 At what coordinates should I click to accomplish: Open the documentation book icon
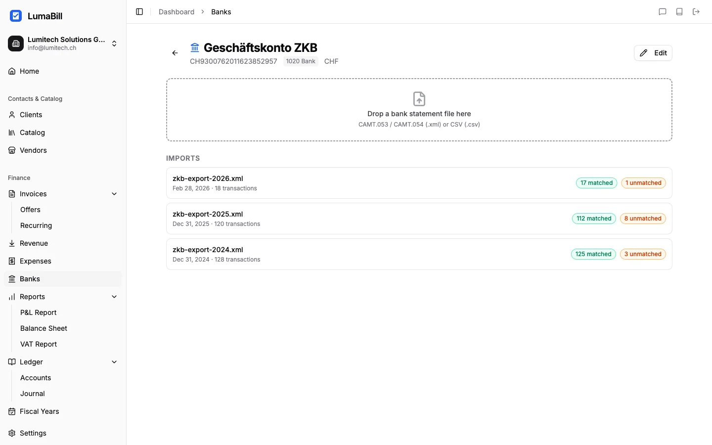coord(679,12)
